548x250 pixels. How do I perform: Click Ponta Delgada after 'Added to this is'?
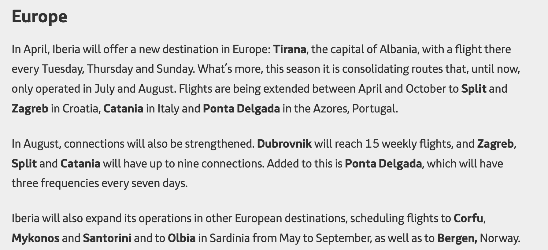click(x=383, y=164)
